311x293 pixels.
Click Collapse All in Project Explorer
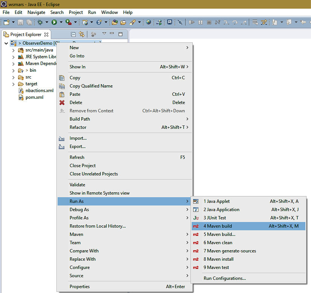[x=73, y=34]
